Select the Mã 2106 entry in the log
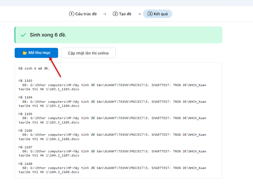Viewport: 253px width, 187px height. (x=25, y=131)
